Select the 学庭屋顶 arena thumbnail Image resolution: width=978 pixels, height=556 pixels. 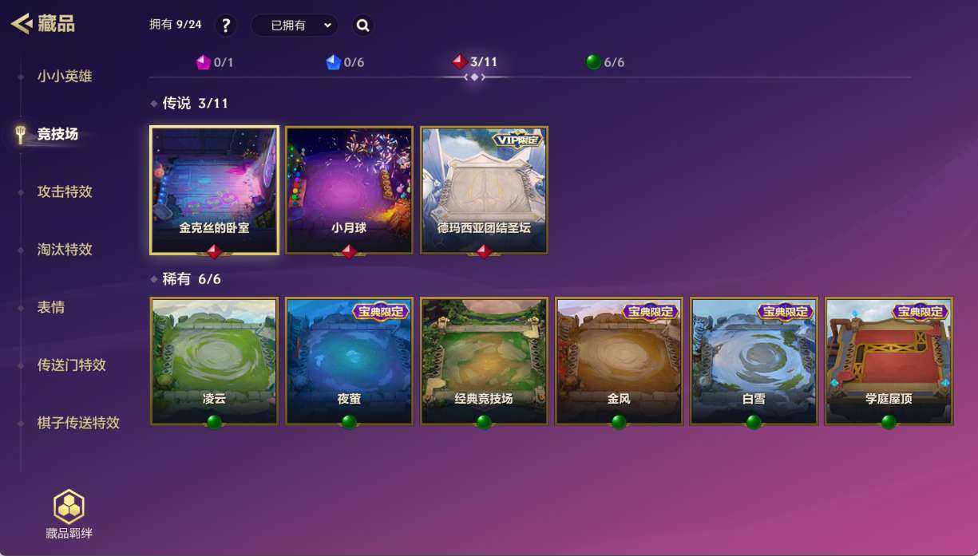click(x=889, y=361)
